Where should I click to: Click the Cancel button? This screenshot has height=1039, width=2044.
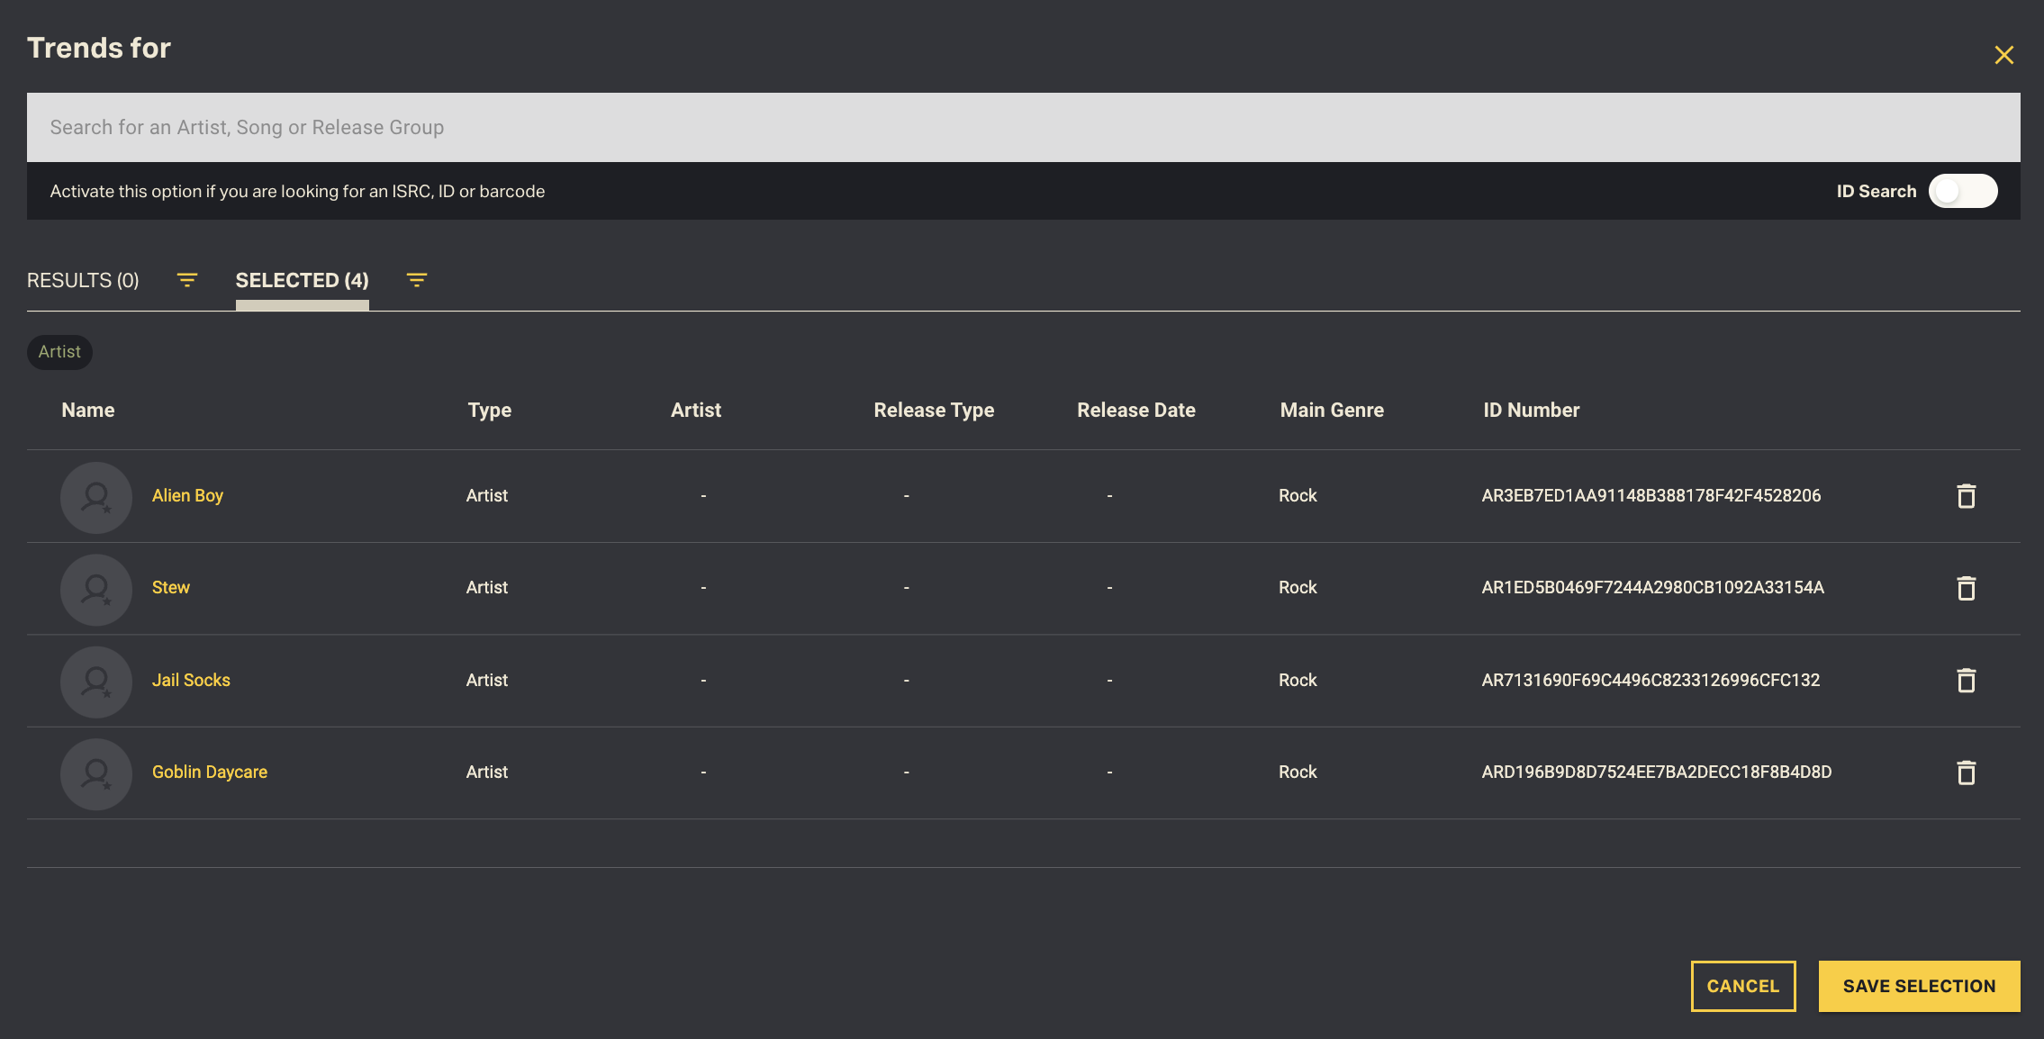[x=1742, y=986]
